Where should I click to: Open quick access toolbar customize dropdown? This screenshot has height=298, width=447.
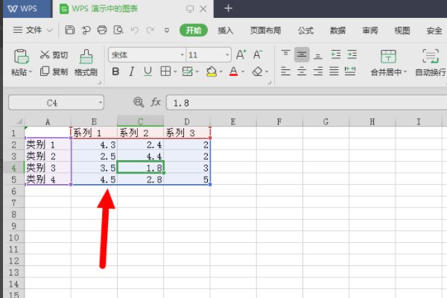(x=167, y=30)
